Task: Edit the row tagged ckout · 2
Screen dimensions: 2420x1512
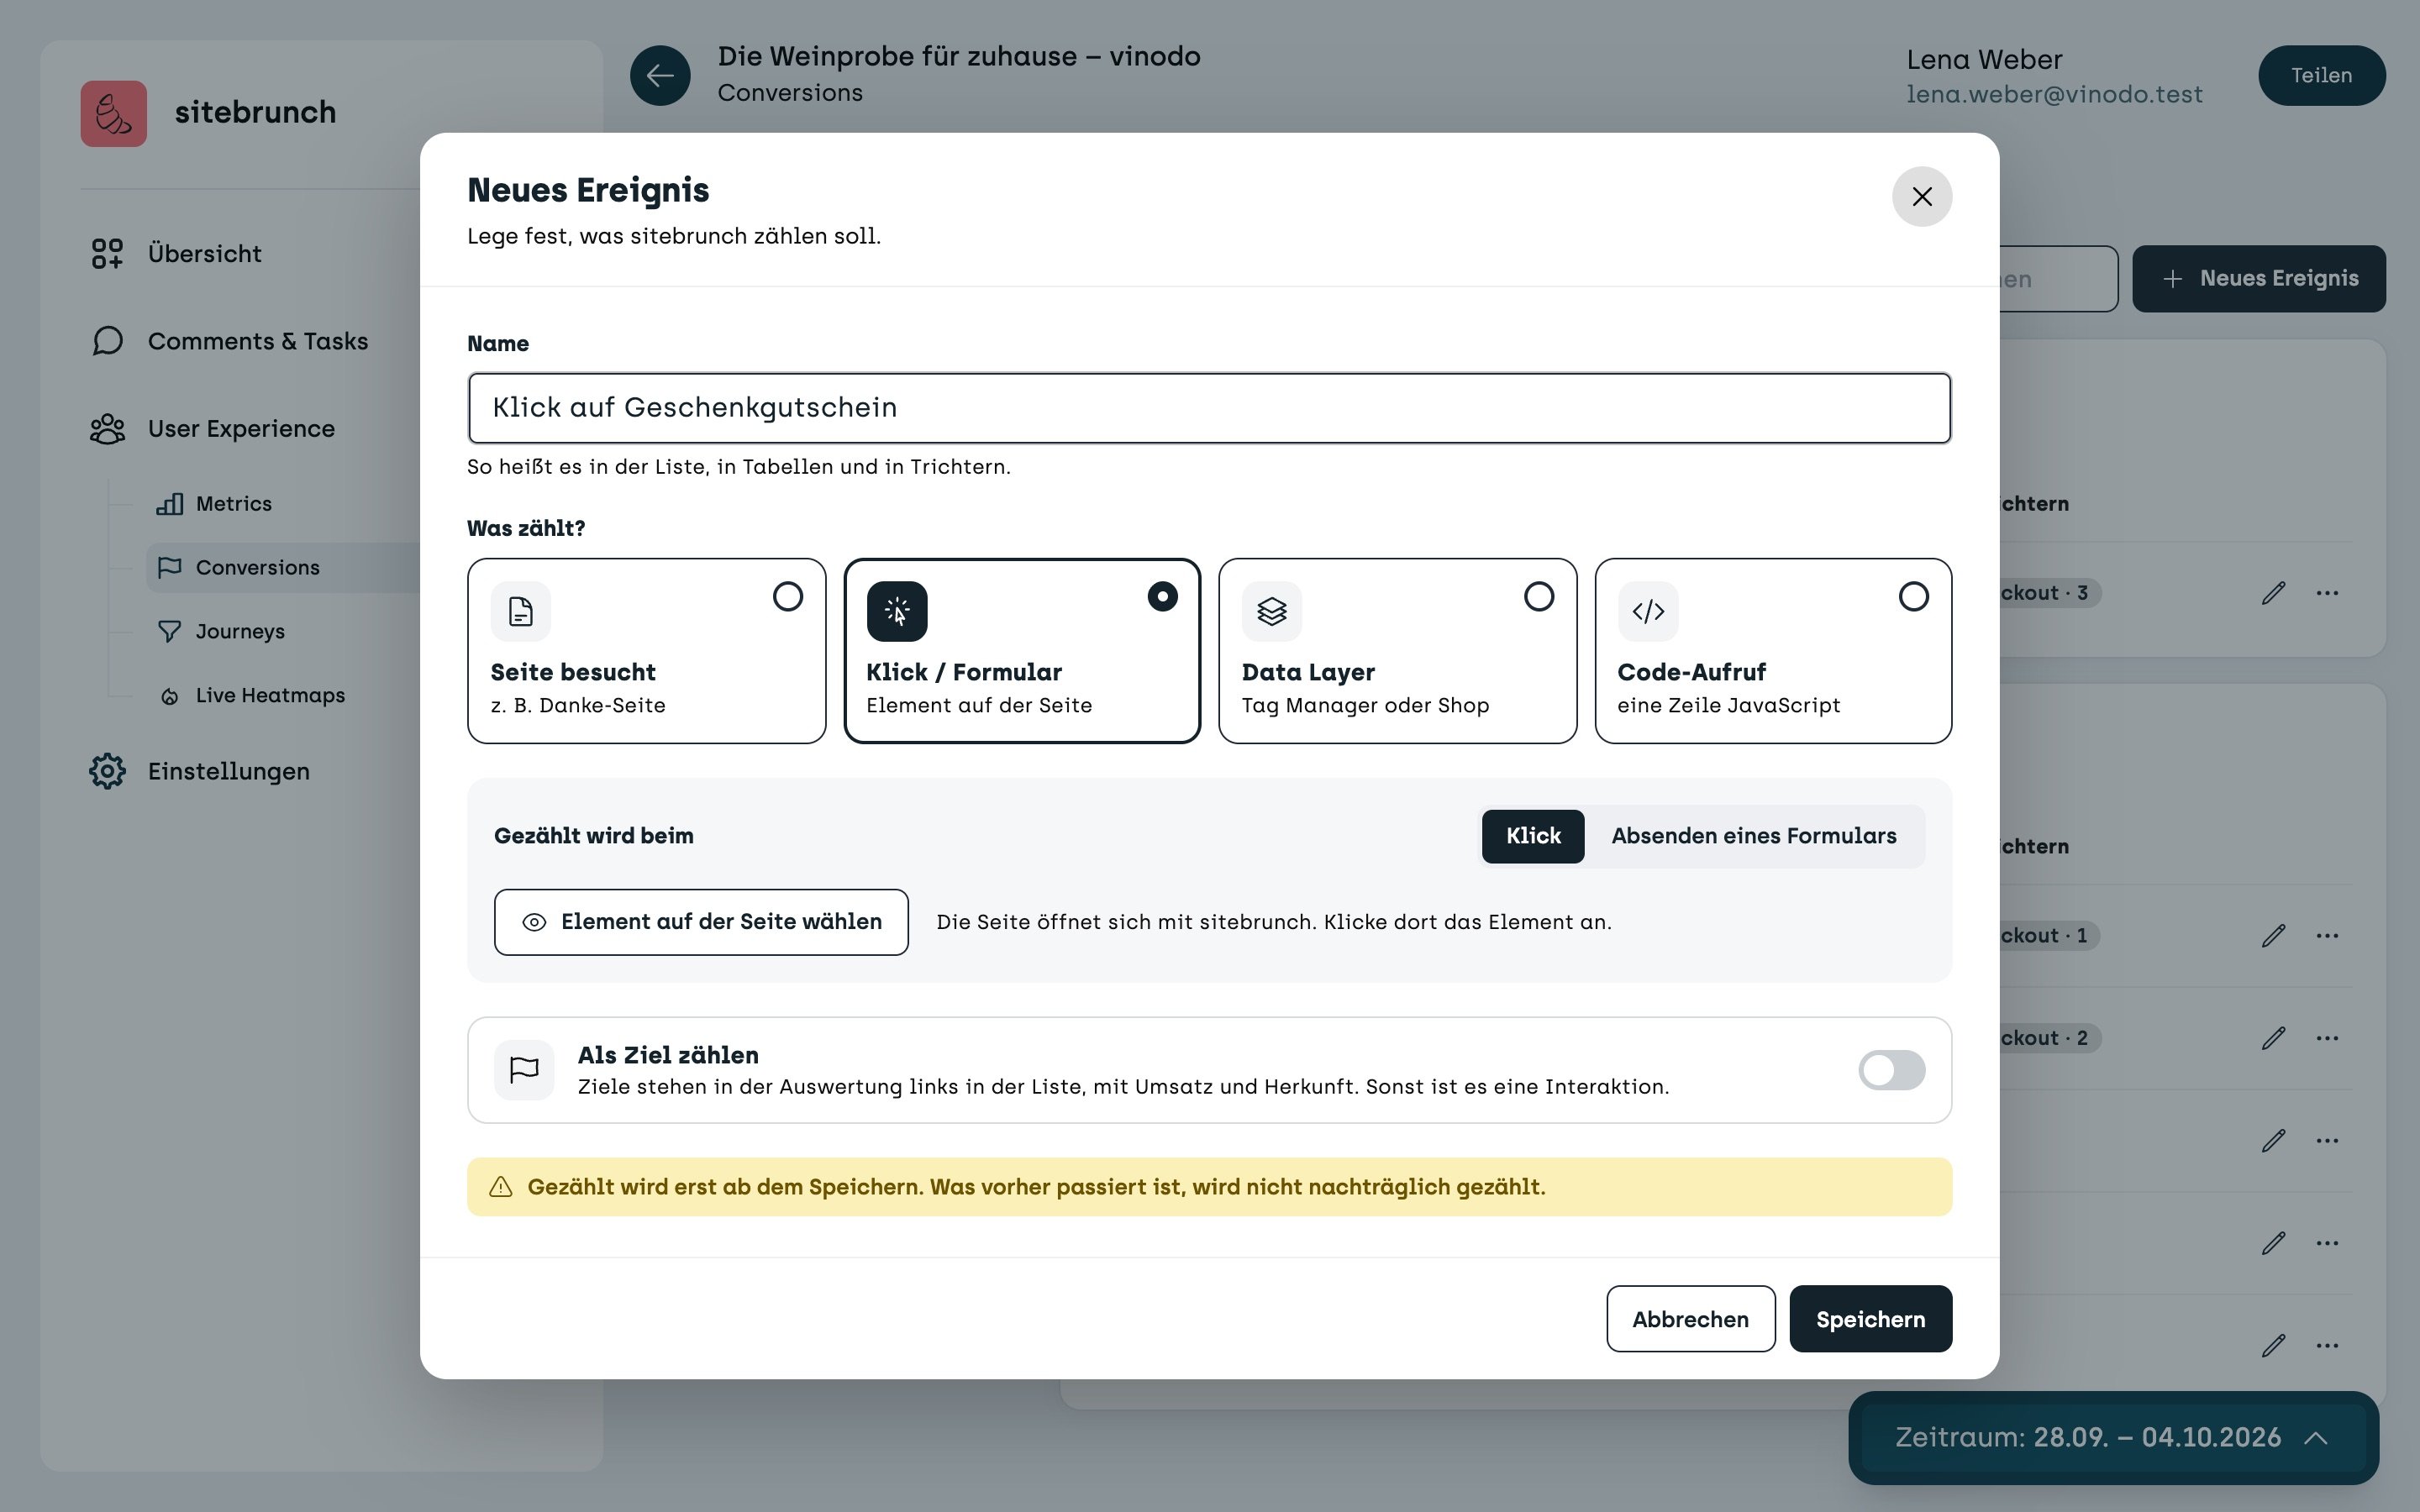Action: pos(2273,1038)
